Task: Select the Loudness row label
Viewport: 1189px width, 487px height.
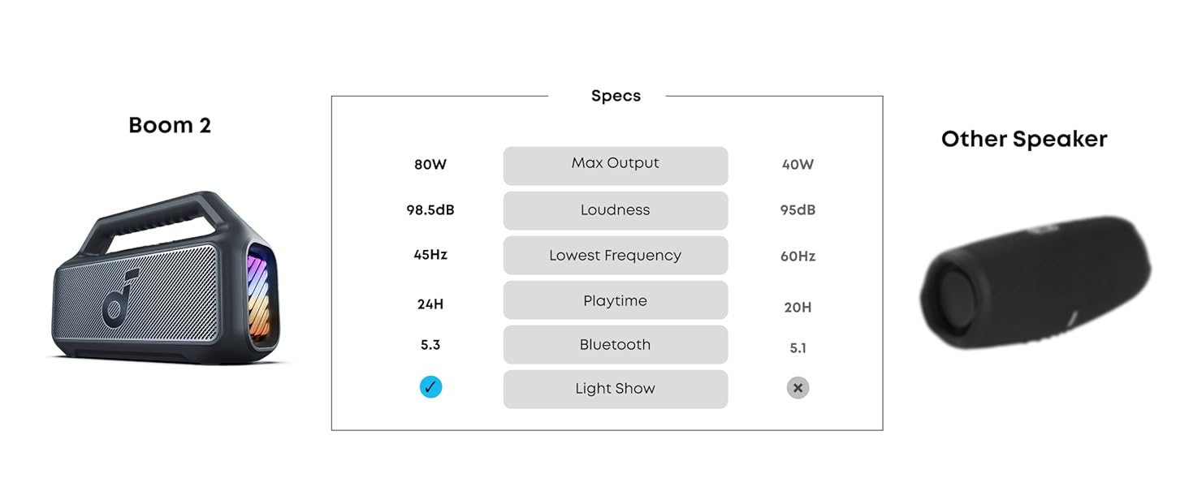Action: pyautogui.click(x=615, y=210)
